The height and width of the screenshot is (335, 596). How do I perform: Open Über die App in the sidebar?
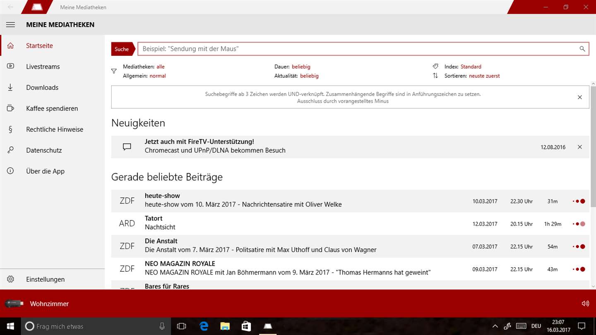53,171
